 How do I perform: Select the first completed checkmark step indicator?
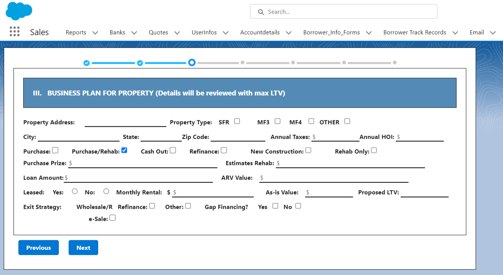pyautogui.click(x=87, y=63)
